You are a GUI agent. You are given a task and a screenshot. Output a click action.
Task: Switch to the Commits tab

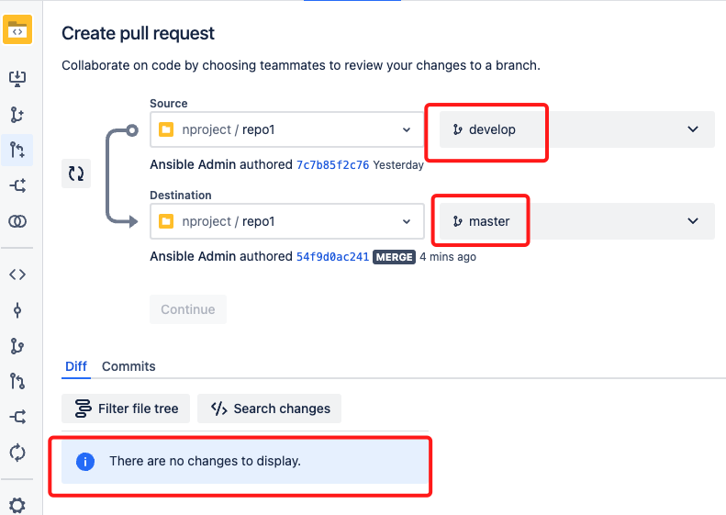click(x=128, y=366)
